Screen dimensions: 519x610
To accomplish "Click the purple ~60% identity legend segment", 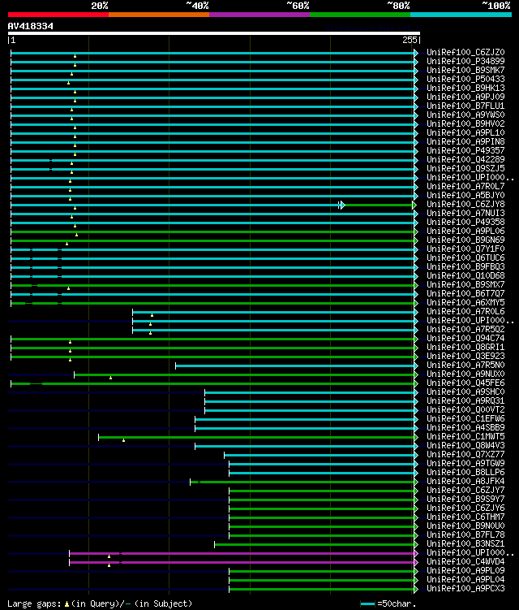I will coord(259,15).
